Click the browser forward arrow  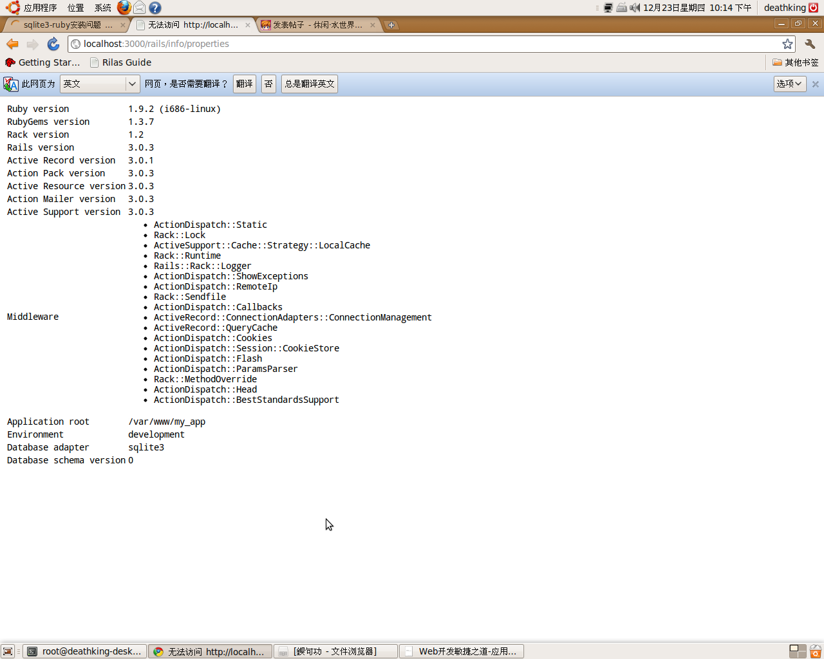pyautogui.click(x=33, y=44)
